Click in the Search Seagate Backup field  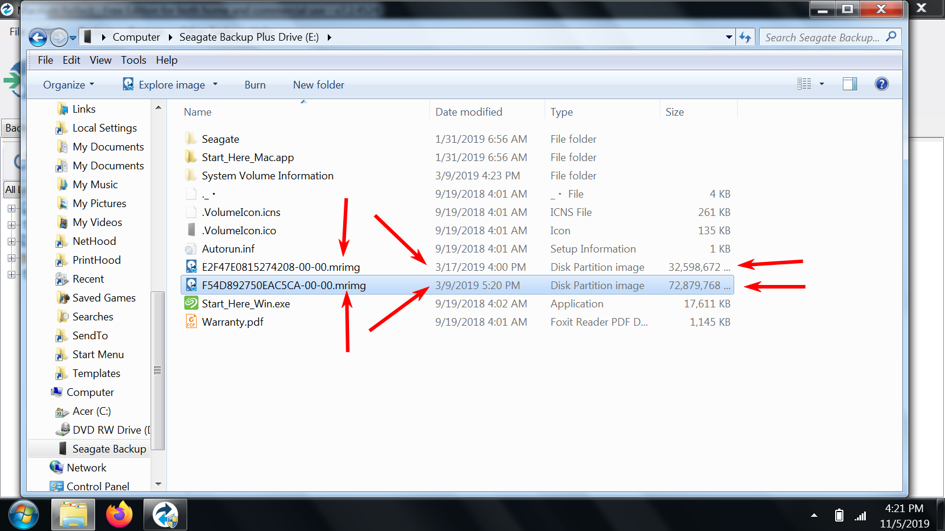822,38
